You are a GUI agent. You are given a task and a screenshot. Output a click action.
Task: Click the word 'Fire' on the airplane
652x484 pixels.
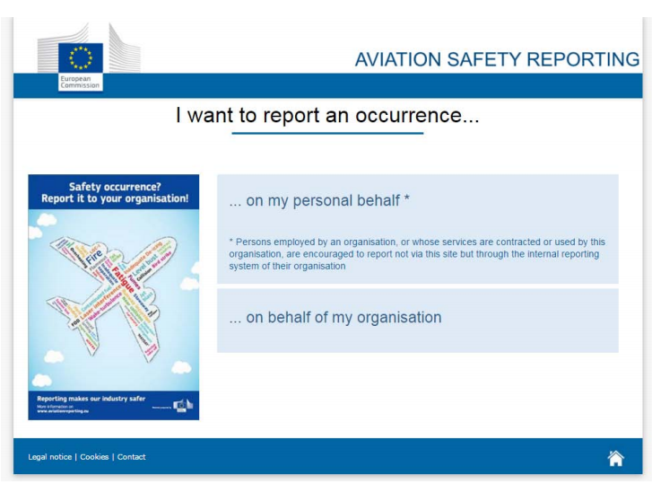pyautogui.click(x=95, y=255)
